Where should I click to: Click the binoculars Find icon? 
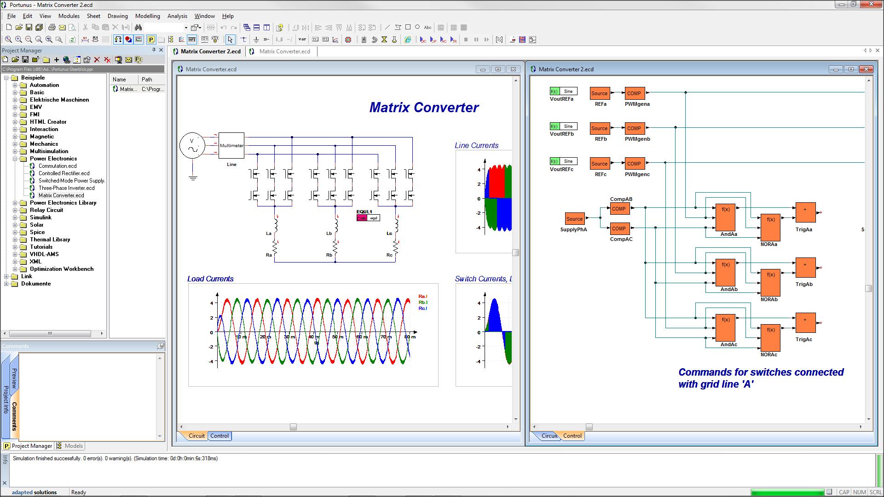click(x=138, y=28)
